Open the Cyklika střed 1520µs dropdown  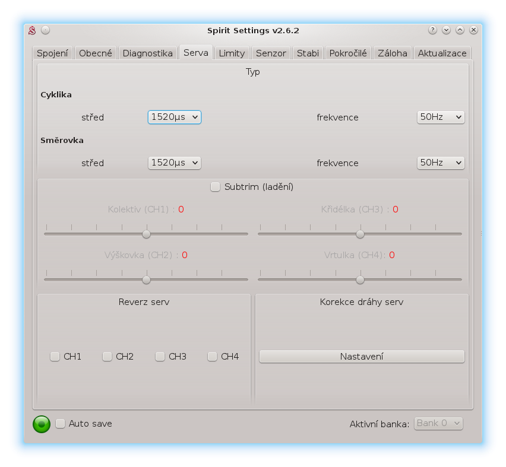[174, 117]
